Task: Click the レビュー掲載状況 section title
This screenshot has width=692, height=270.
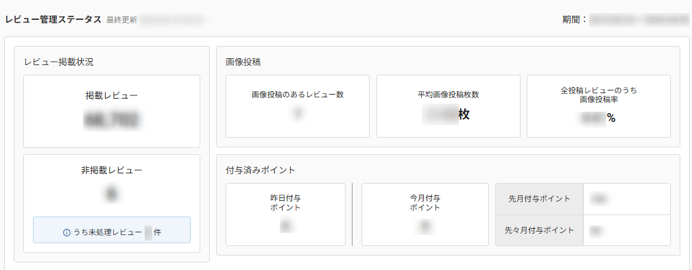Action: point(59,62)
